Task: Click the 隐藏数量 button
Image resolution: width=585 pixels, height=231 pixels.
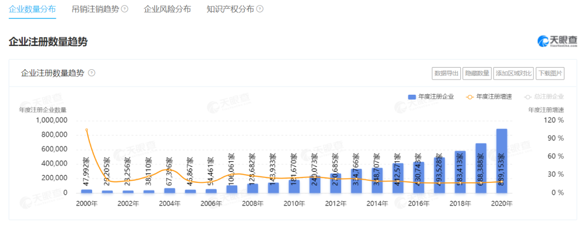Action: (477, 73)
